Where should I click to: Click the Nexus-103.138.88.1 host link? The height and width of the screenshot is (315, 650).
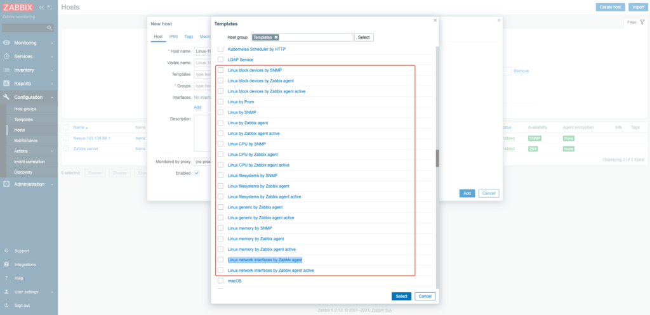click(x=91, y=138)
